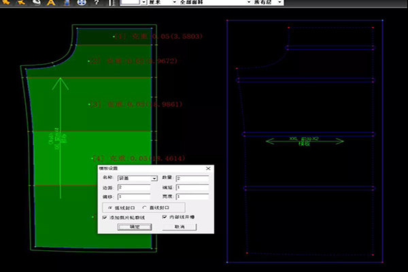Select the 直线封口 radio option

(x=145, y=207)
